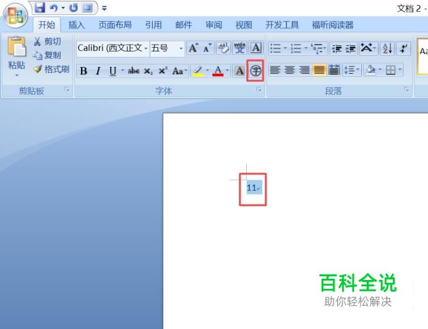The width and height of the screenshot is (428, 329).
Task: Toggle underline formatting
Action: point(113,71)
